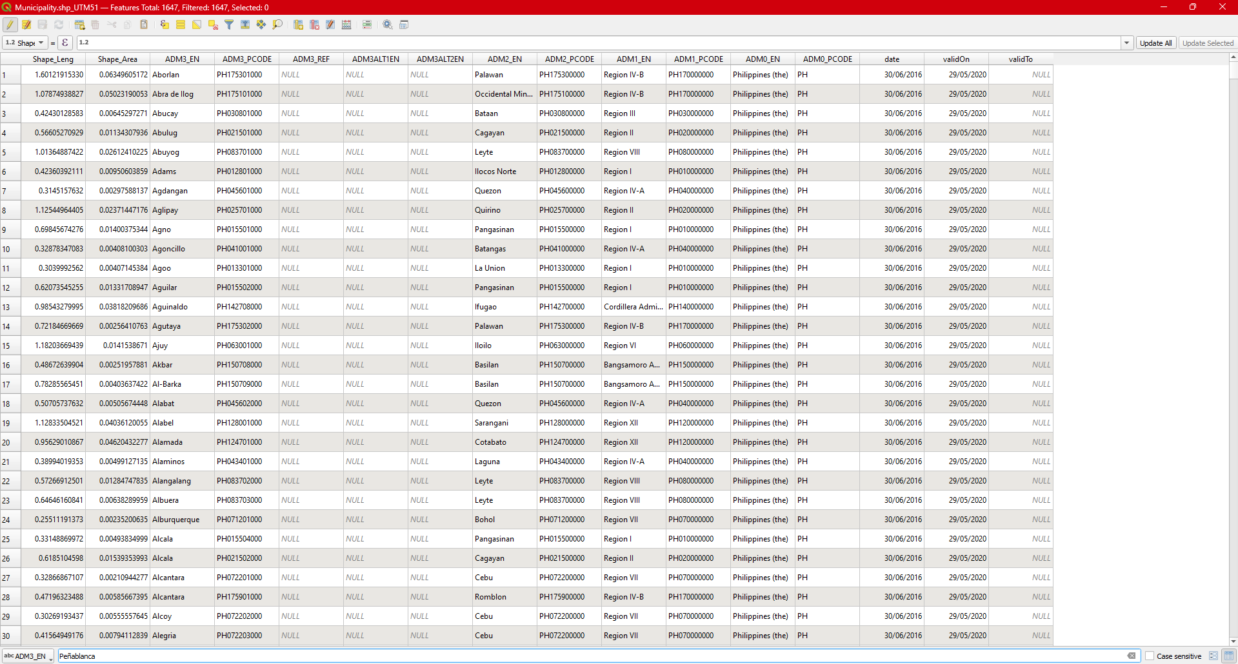Switch to table view
The image size is (1238, 664).
(x=1229, y=656)
